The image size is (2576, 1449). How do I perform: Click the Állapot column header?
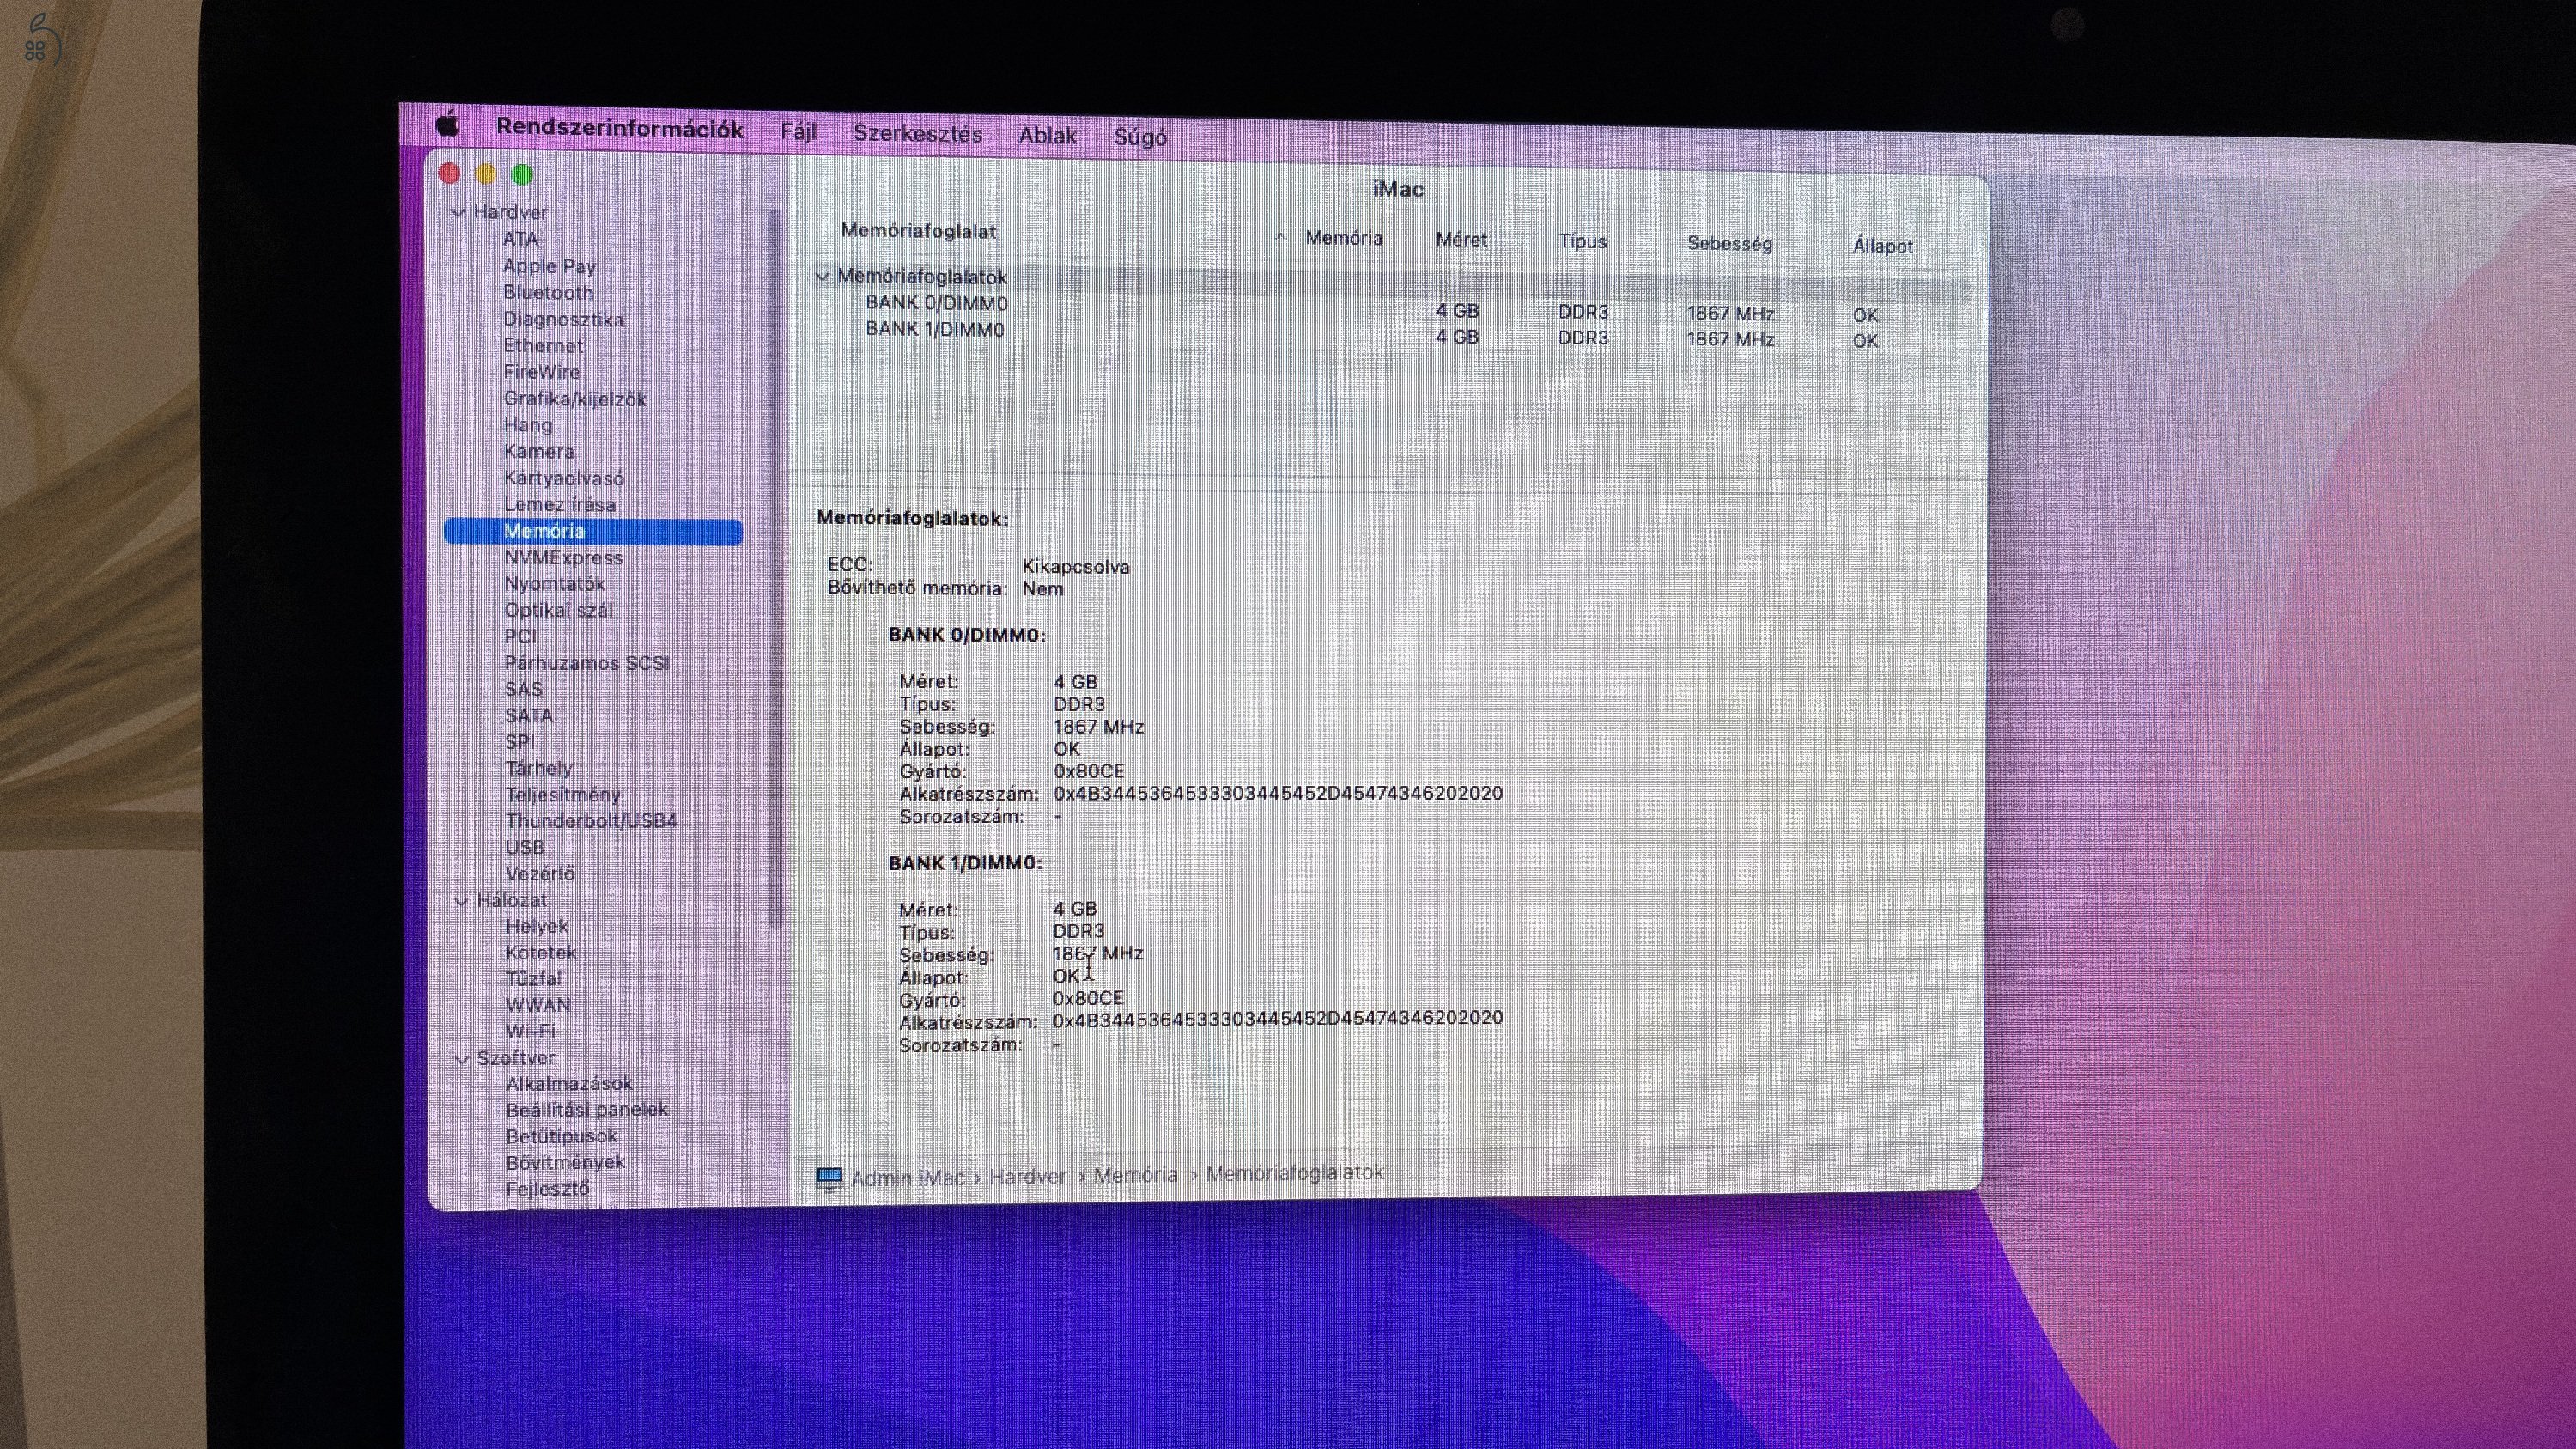pyautogui.click(x=1883, y=245)
